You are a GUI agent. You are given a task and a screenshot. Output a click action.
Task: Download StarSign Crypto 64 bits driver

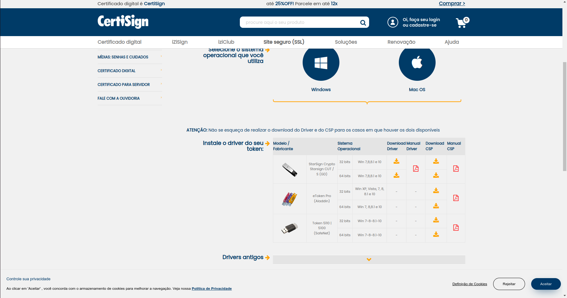(396, 175)
